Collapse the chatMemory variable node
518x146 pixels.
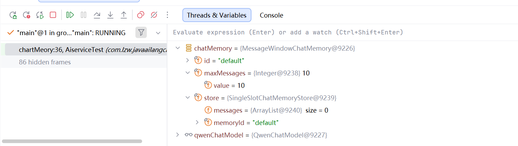pos(178,48)
